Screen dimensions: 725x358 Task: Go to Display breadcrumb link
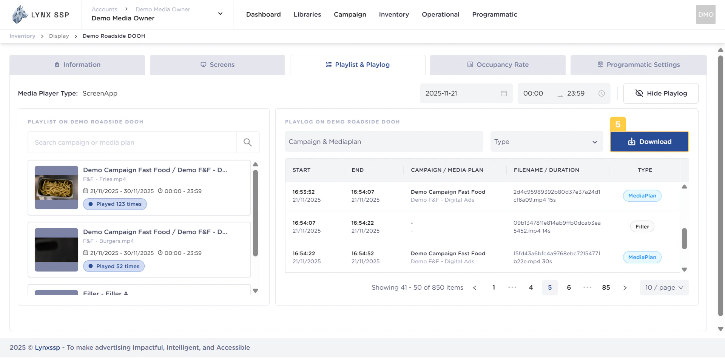[59, 36]
